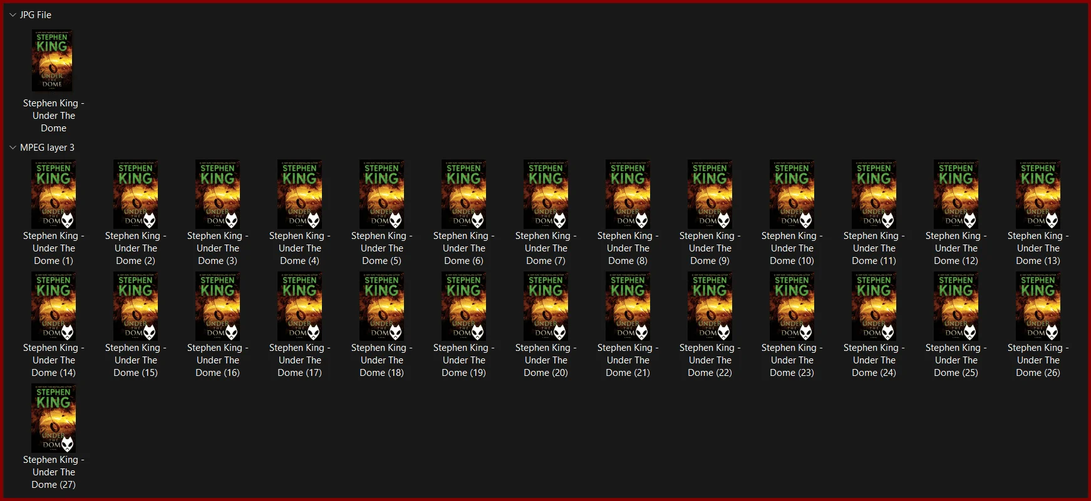Click file name ending 'Dome (3)'

coord(218,248)
